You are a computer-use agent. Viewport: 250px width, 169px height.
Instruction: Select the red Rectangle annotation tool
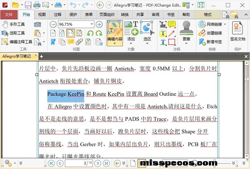171,42
